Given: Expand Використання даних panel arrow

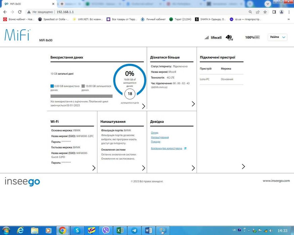Looking at the screenshot, I should [143, 106].
